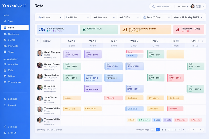This screenshot has height=139, width=209.
Task: Select the Sun 5 column header
Action: pos(72,41)
